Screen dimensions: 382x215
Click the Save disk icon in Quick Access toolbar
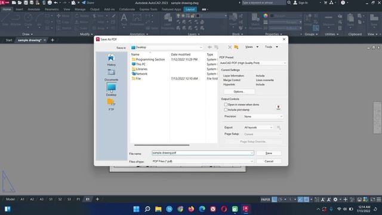tap(26, 2)
